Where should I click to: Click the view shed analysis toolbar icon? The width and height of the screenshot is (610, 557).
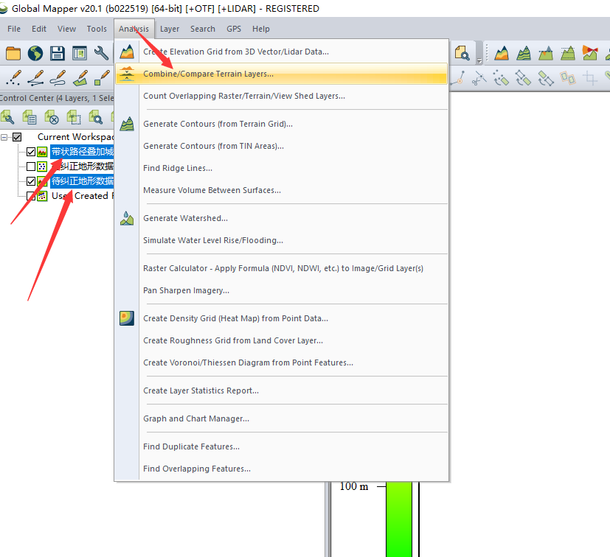(x=590, y=53)
